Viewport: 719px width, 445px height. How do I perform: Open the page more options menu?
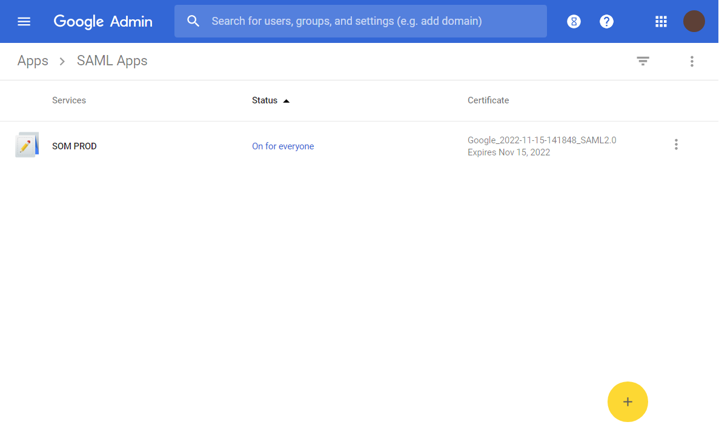pyautogui.click(x=692, y=61)
